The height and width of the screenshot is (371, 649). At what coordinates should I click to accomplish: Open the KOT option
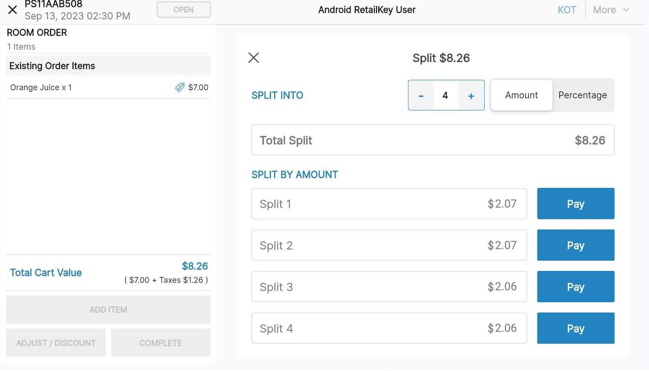(567, 10)
